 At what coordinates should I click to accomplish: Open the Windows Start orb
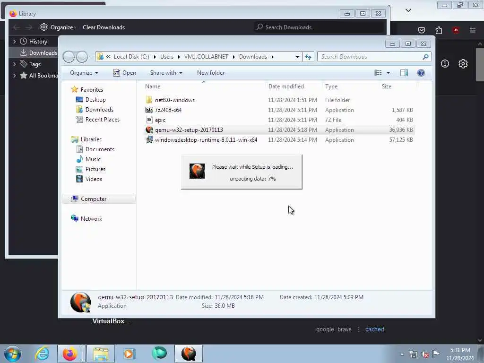pos(13,354)
